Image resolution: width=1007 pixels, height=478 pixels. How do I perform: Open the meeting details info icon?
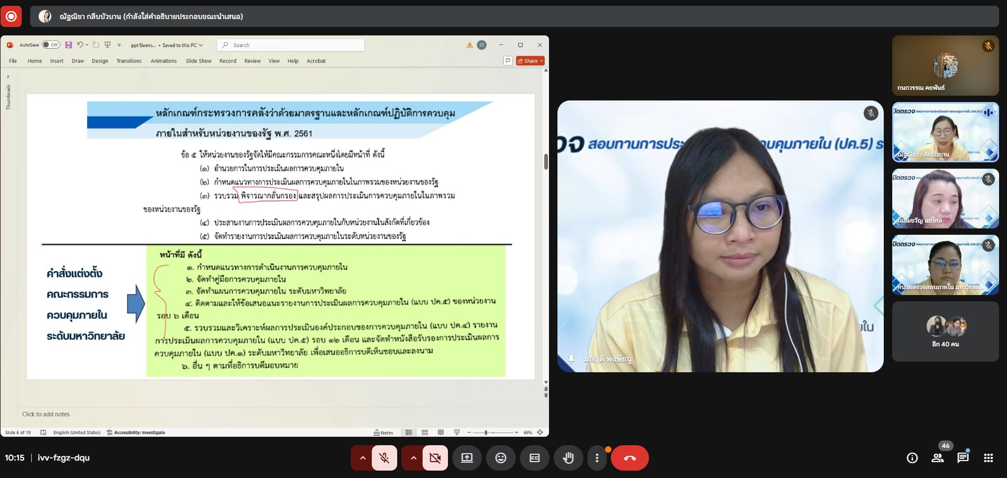click(912, 458)
